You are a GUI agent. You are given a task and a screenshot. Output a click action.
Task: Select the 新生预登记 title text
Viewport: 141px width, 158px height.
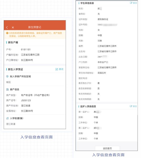(35, 27)
